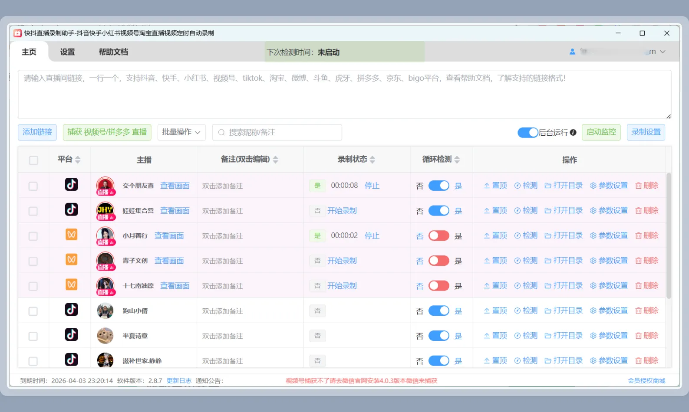The image size is (689, 412).
Task: Click the 下次检测时间 status banner
Action: [345, 52]
